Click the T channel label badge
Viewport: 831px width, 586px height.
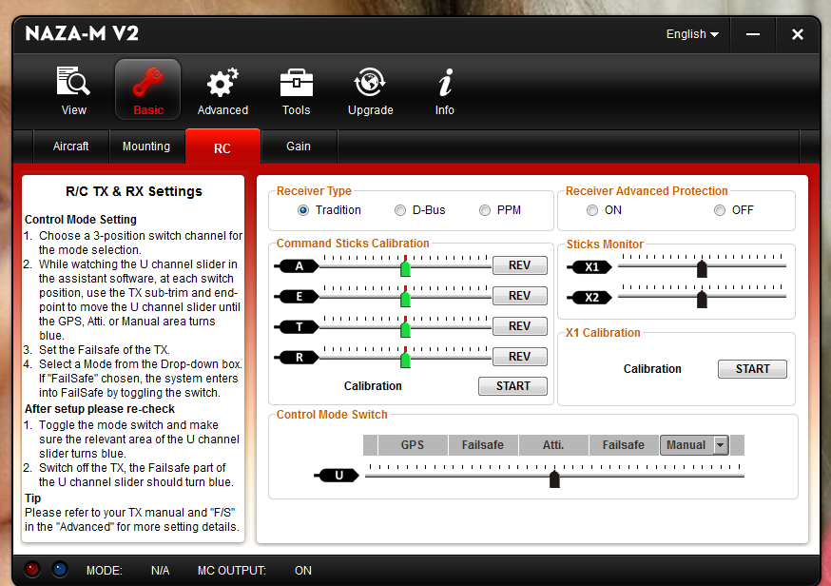(x=298, y=326)
